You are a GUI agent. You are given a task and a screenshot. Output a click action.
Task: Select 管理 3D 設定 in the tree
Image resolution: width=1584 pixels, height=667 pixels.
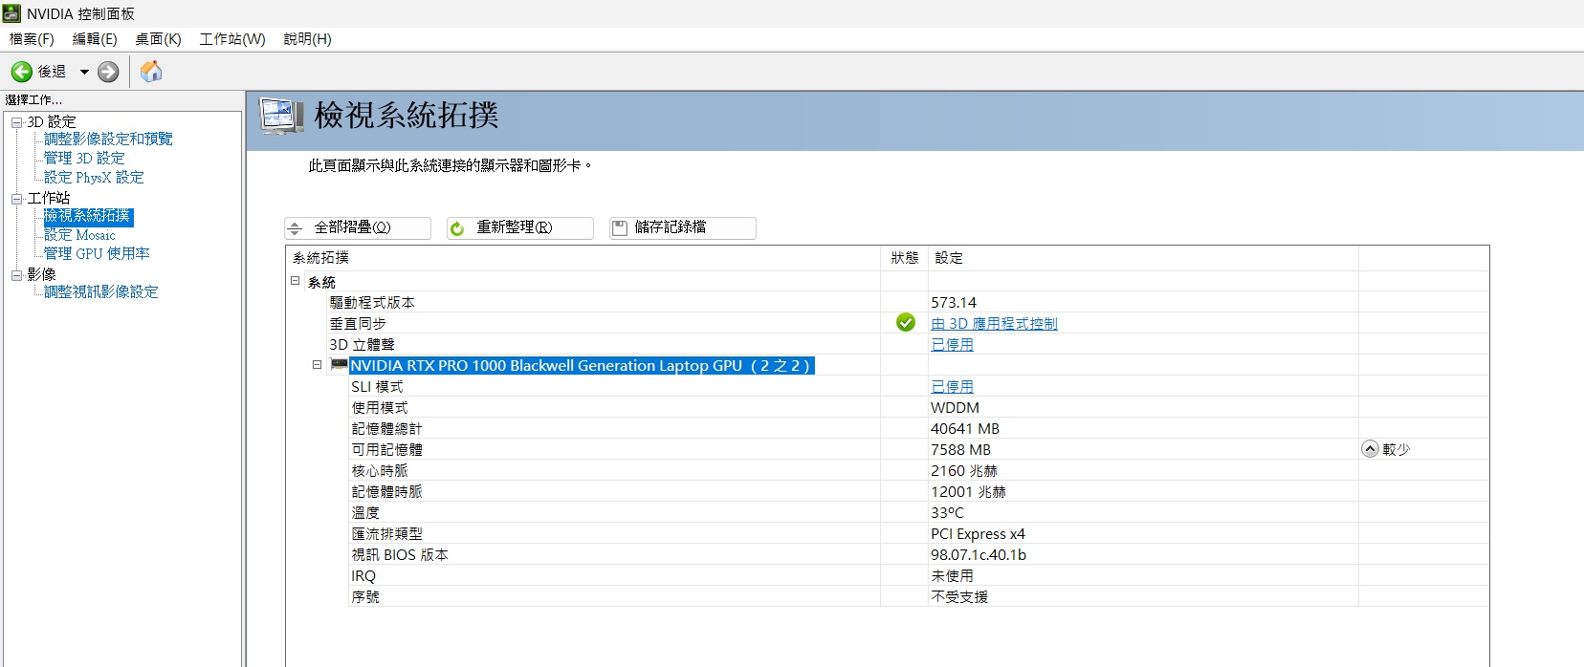click(x=84, y=159)
